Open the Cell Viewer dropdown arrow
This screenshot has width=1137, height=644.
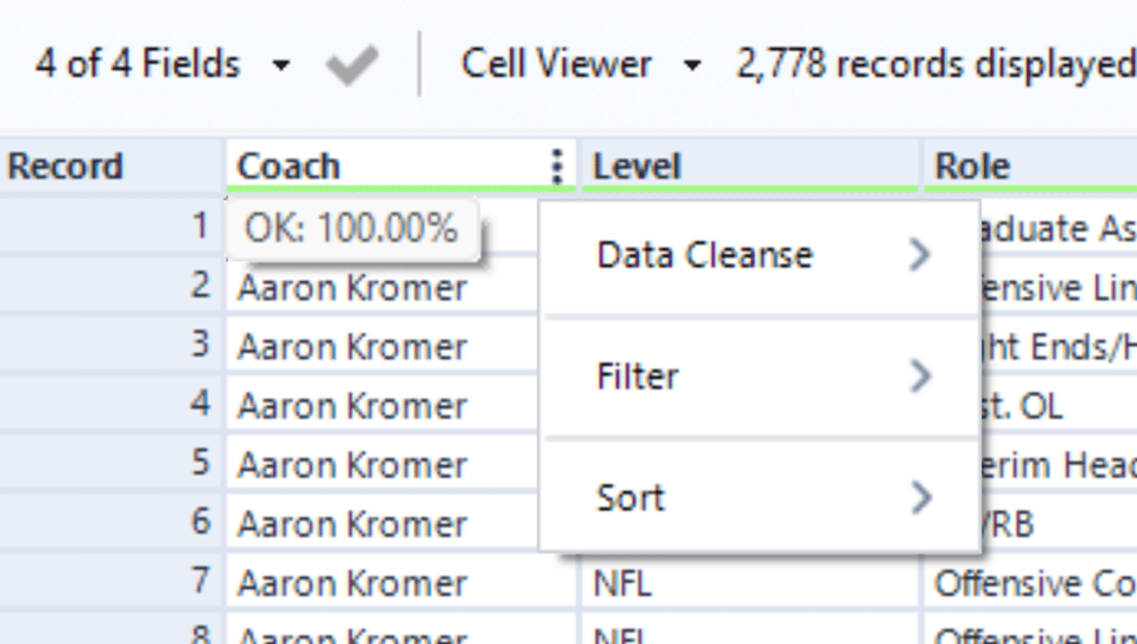tap(692, 66)
